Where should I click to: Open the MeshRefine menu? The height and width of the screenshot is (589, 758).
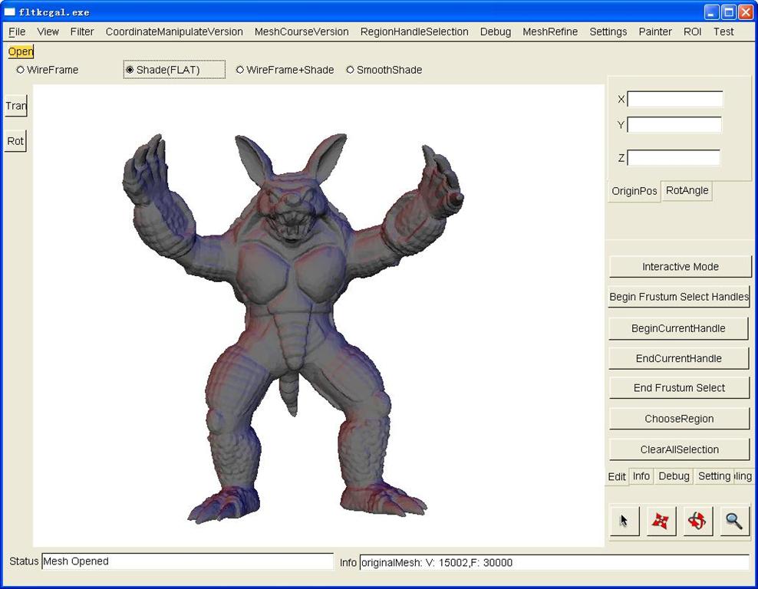click(x=550, y=32)
